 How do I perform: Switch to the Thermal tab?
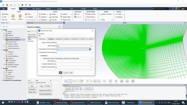coord(51,39)
